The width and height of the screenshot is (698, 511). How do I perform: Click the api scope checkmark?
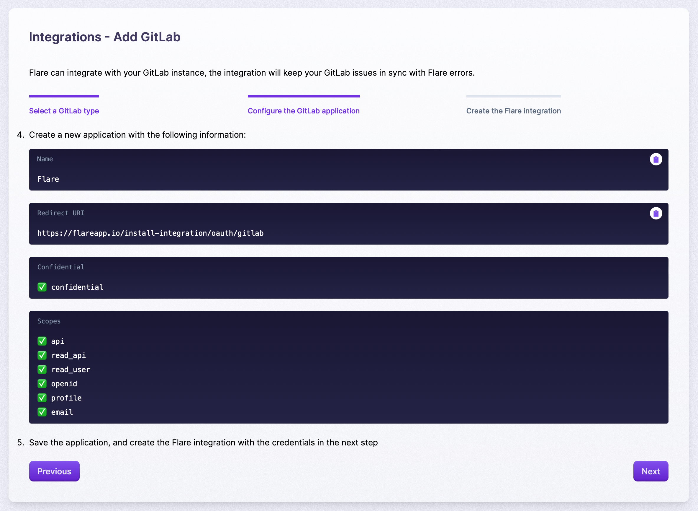[x=42, y=341]
